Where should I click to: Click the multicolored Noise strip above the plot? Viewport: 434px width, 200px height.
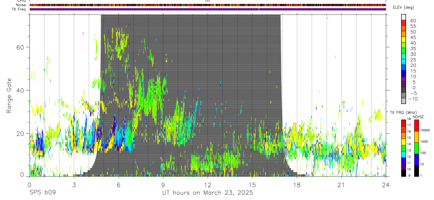(208, 5)
